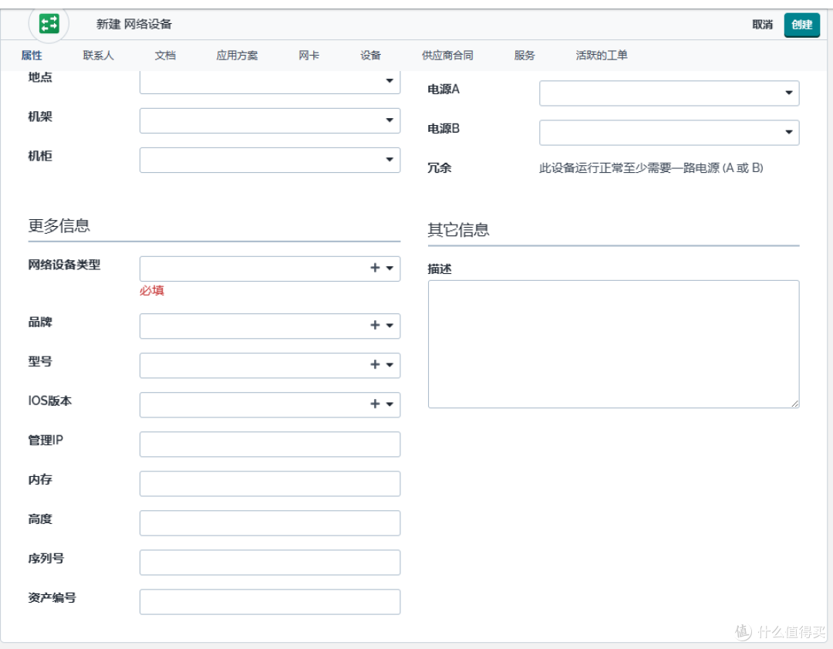The height and width of the screenshot is (649, 833).
Task: Open the 供应商合同 tab
Action: coord(447,56)
